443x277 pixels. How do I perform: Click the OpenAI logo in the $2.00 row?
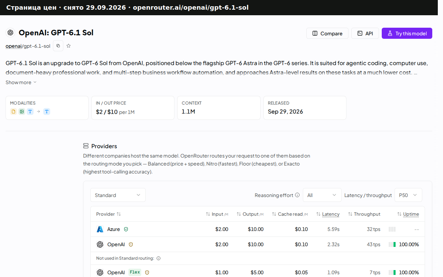100,244
